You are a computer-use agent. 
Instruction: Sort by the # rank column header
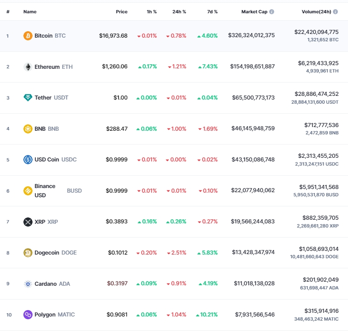point(8,11)
